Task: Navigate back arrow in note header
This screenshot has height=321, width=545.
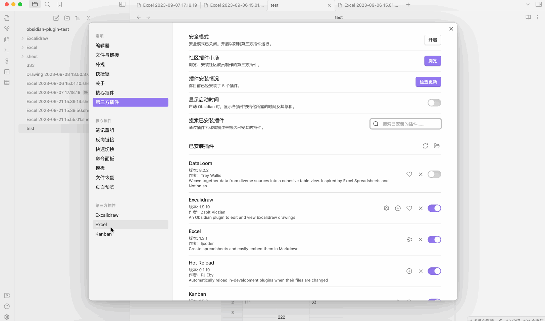Action: click(139, 17)
